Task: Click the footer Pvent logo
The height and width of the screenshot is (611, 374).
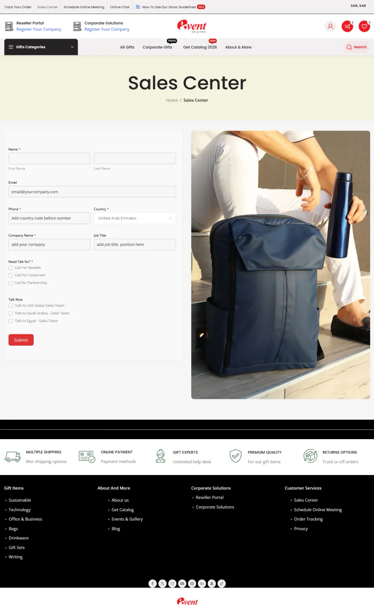Action: click(x=187, y=602)
